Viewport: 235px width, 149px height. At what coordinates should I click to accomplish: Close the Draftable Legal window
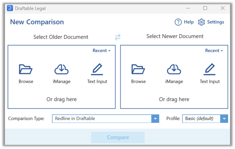(223, 8)
